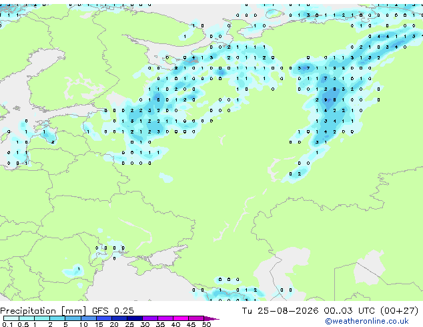The width and height of the screenshot is (423, 327).
Task: Pick the 5–10 mm legend color swatch
Action: point(73,318)
